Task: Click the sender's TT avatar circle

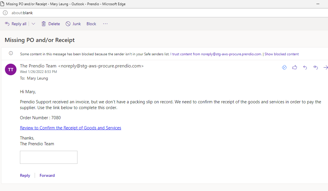Action: (10, 69)
